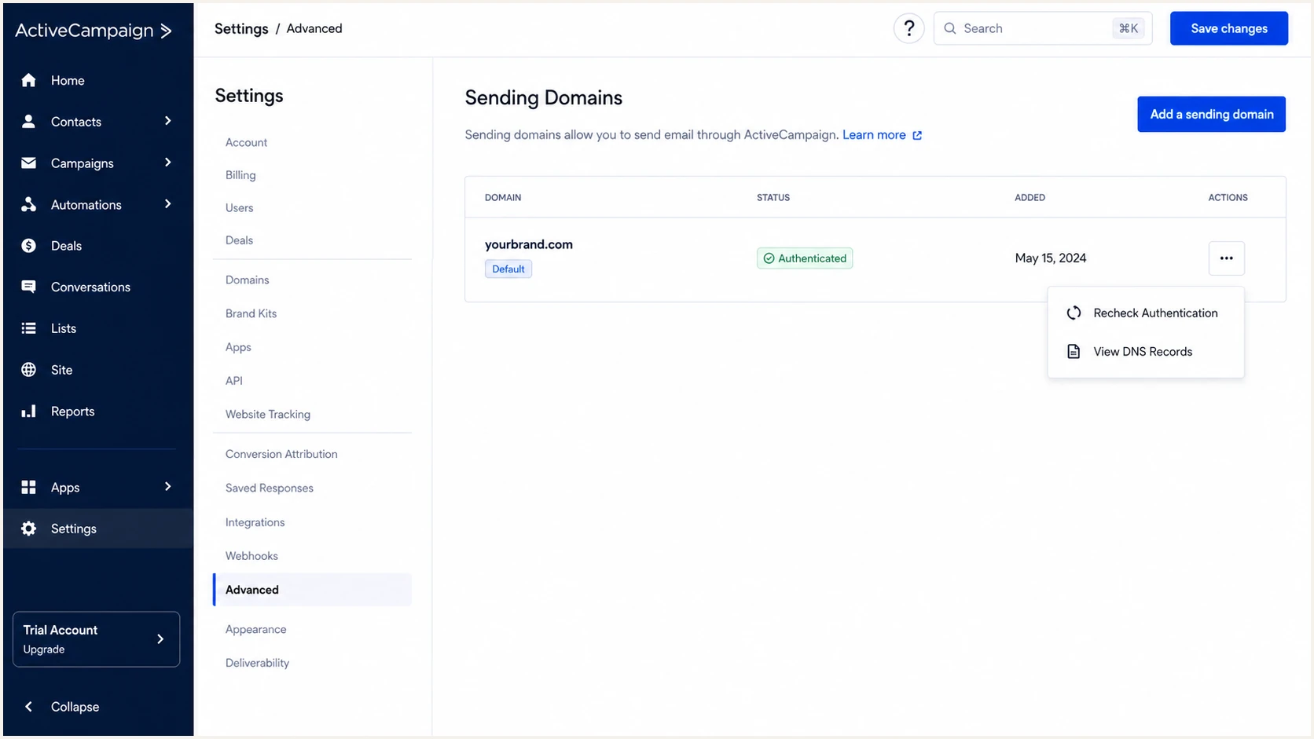Click the May 15, 2024 added date
The height and width of the screenshot is (739, 1314).
(1050, 258)
